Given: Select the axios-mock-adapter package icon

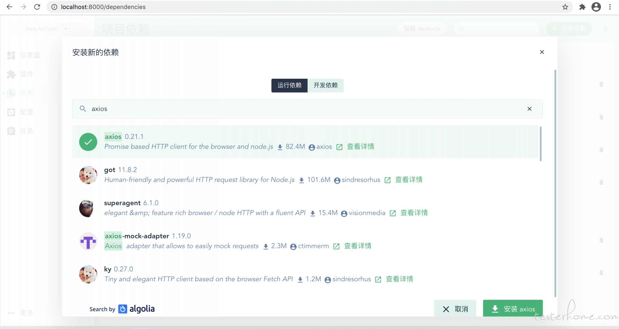Looking at the screenshot, I should coord(88,241).
